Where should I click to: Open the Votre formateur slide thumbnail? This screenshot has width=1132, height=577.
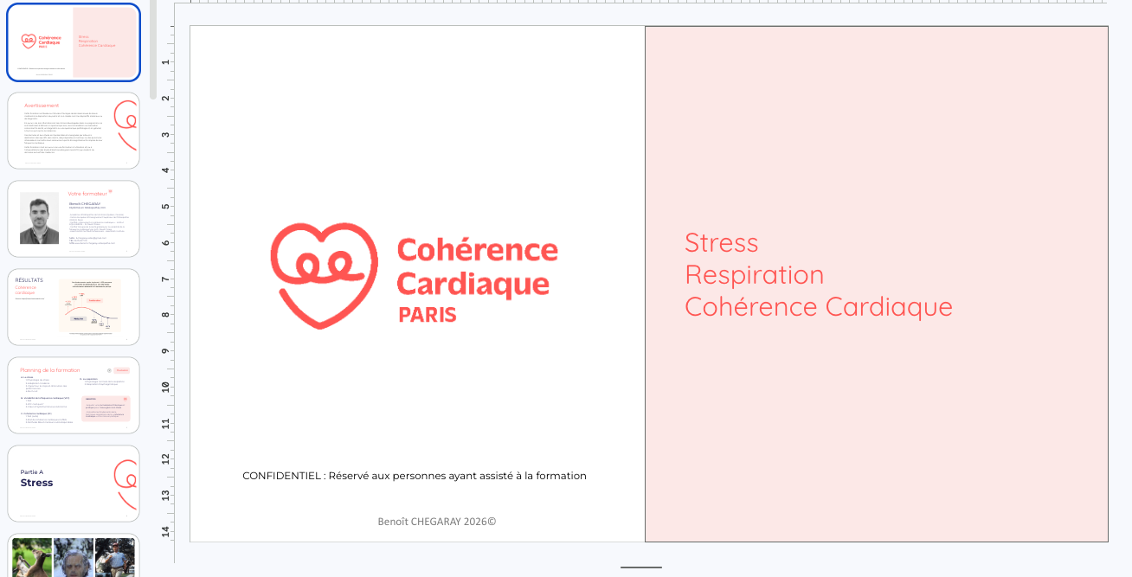74,219
